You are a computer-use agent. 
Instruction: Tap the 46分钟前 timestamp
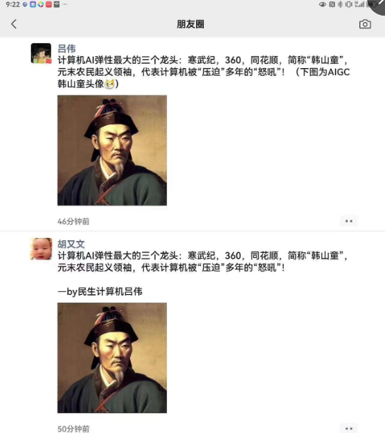tap(74, 221)
